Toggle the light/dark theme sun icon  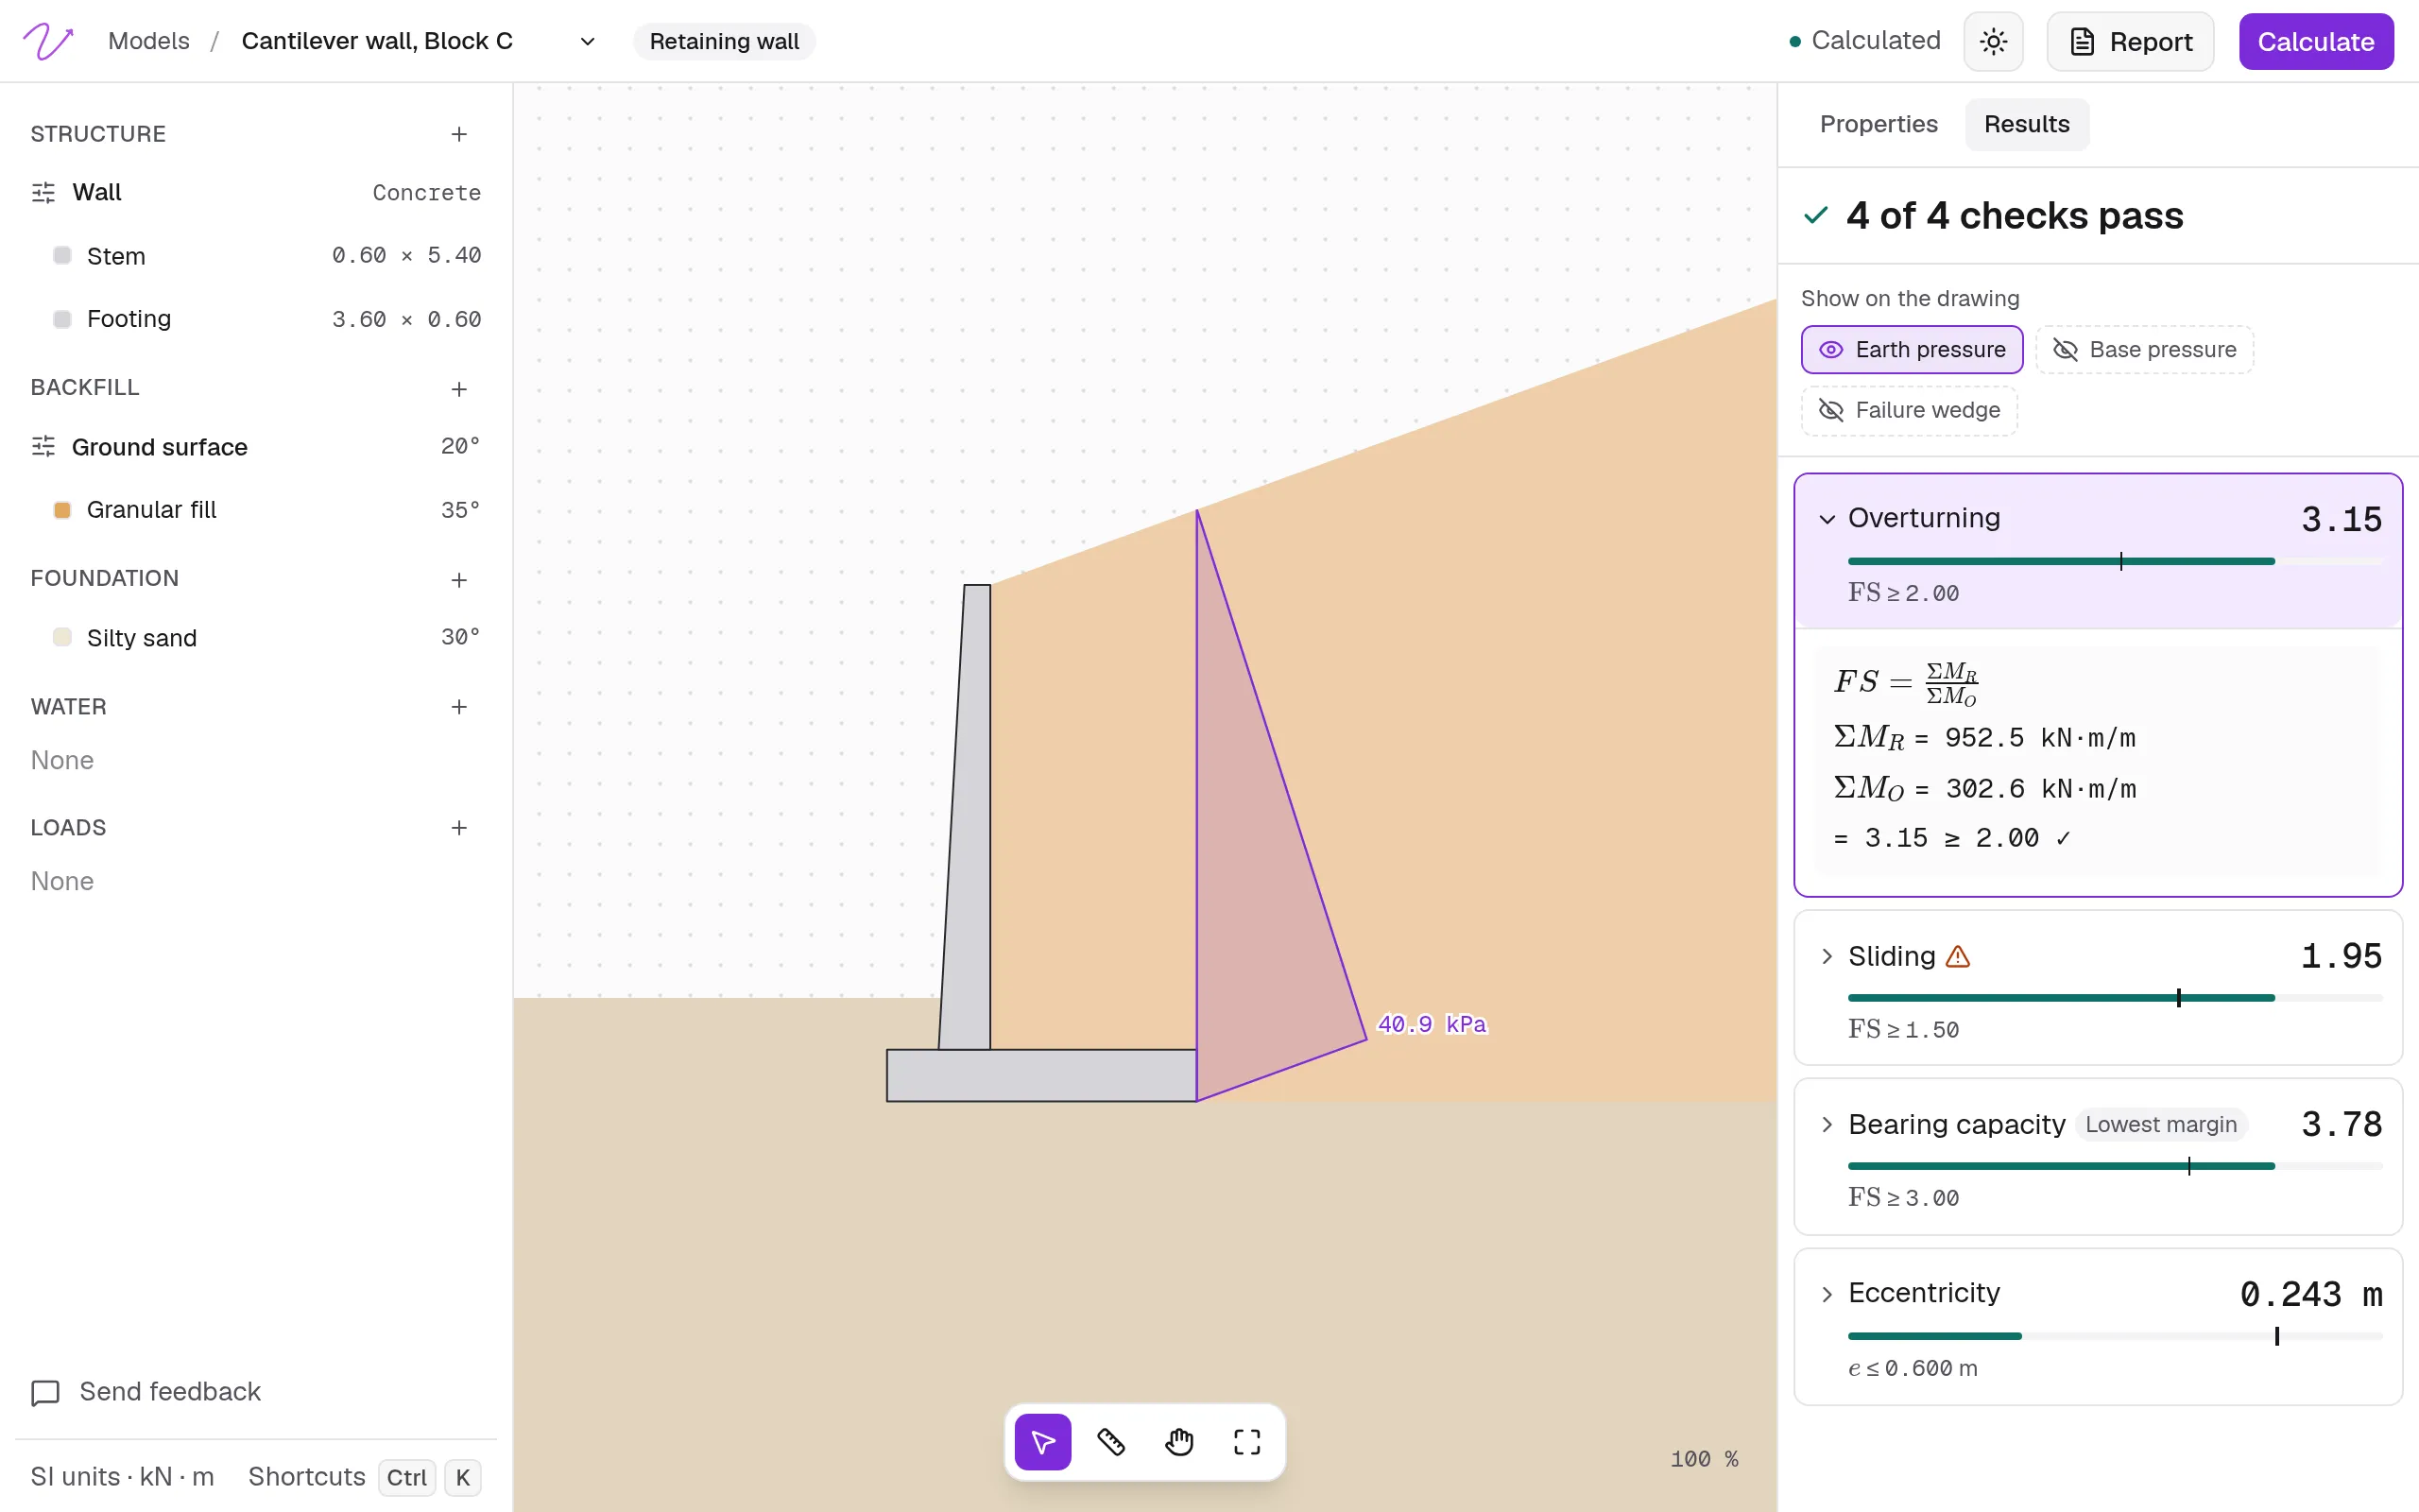click(x=1993, y=42)
